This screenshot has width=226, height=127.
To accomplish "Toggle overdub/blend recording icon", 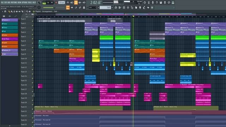I will click(80, 2).
